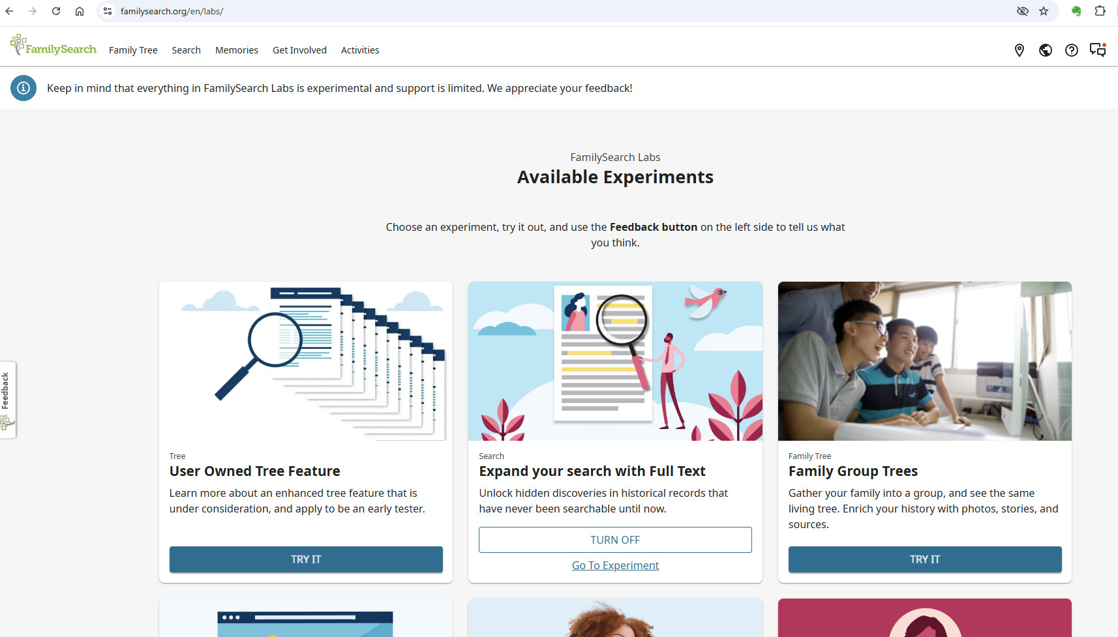
Task: Open the Go To Experiment link
Action: point(615,565)
